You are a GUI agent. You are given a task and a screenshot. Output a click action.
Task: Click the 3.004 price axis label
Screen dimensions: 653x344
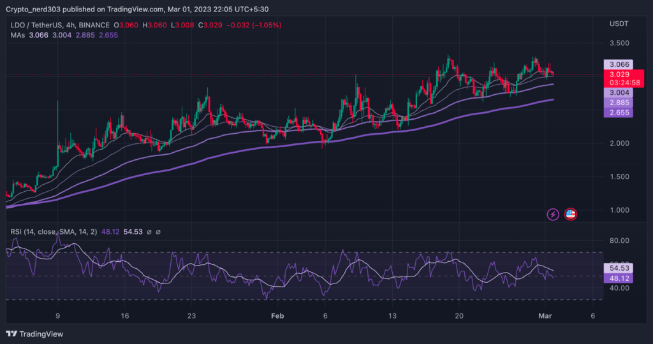pyautogui.click(x=619, y=92)
